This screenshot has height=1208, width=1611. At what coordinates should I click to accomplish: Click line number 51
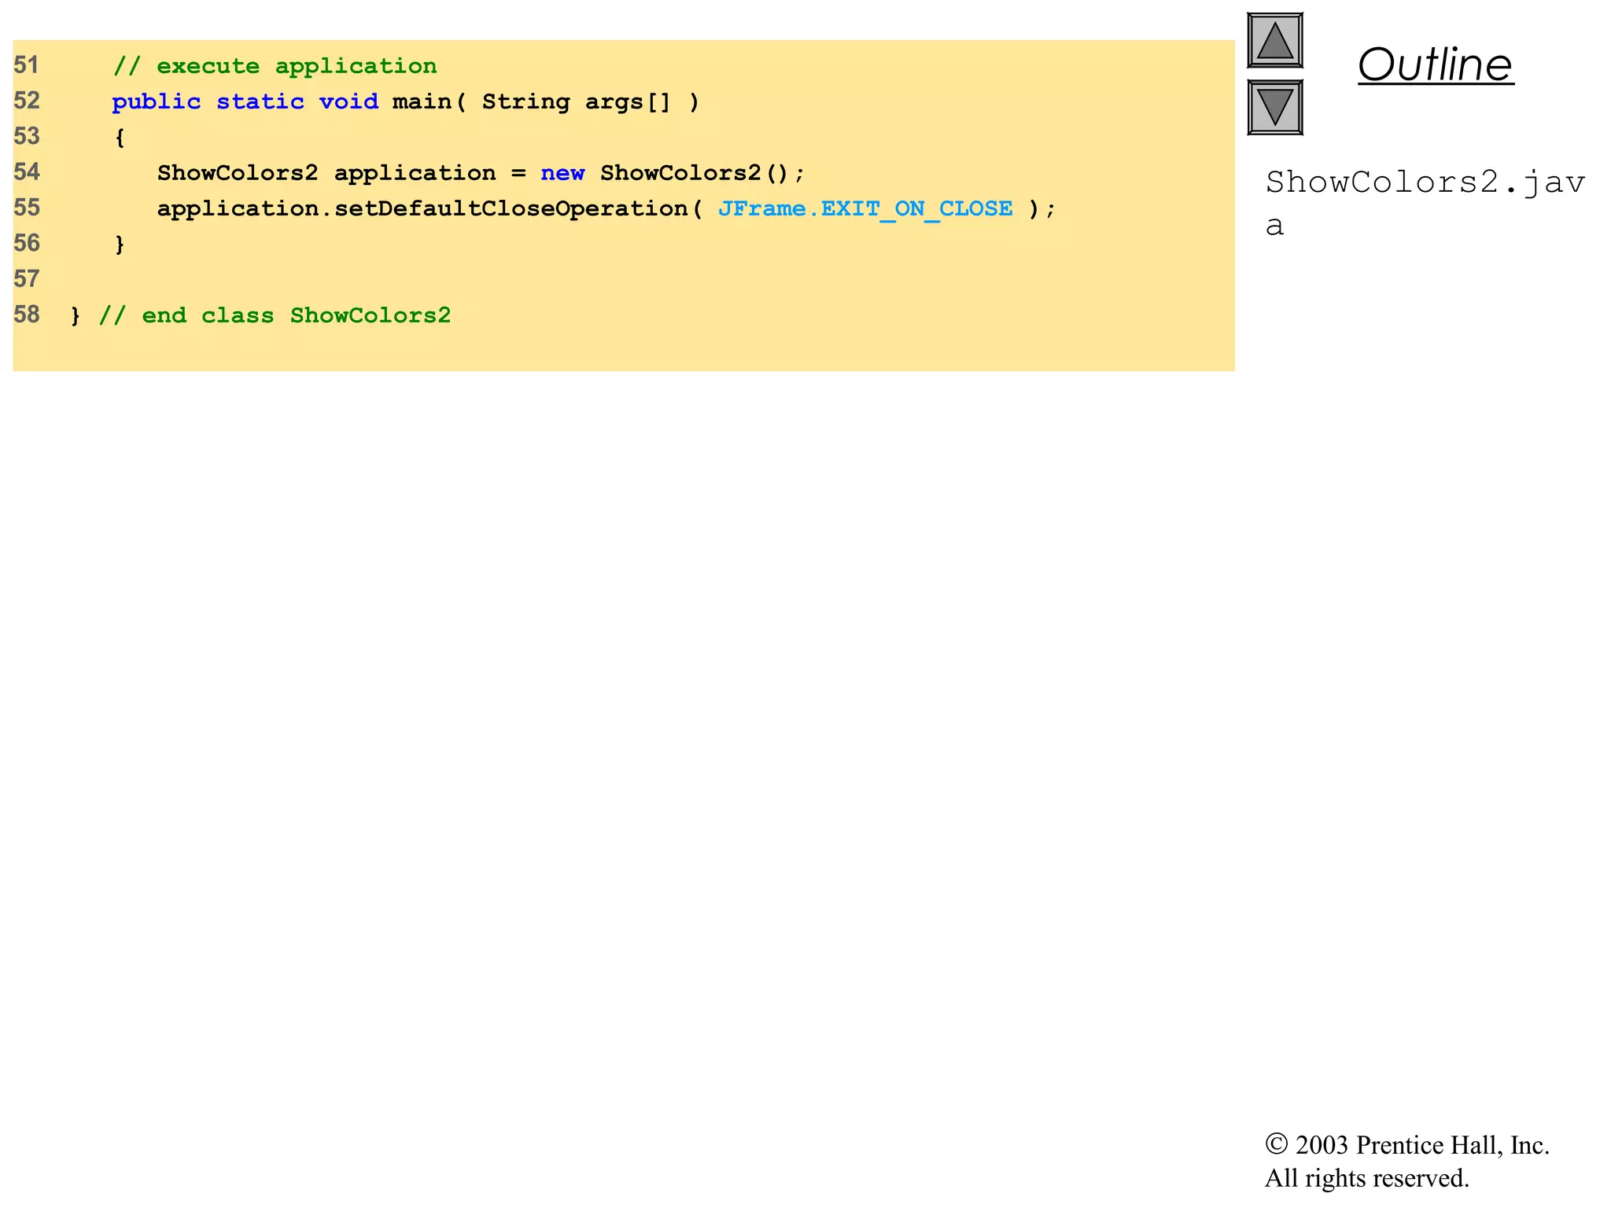point(27,65)
